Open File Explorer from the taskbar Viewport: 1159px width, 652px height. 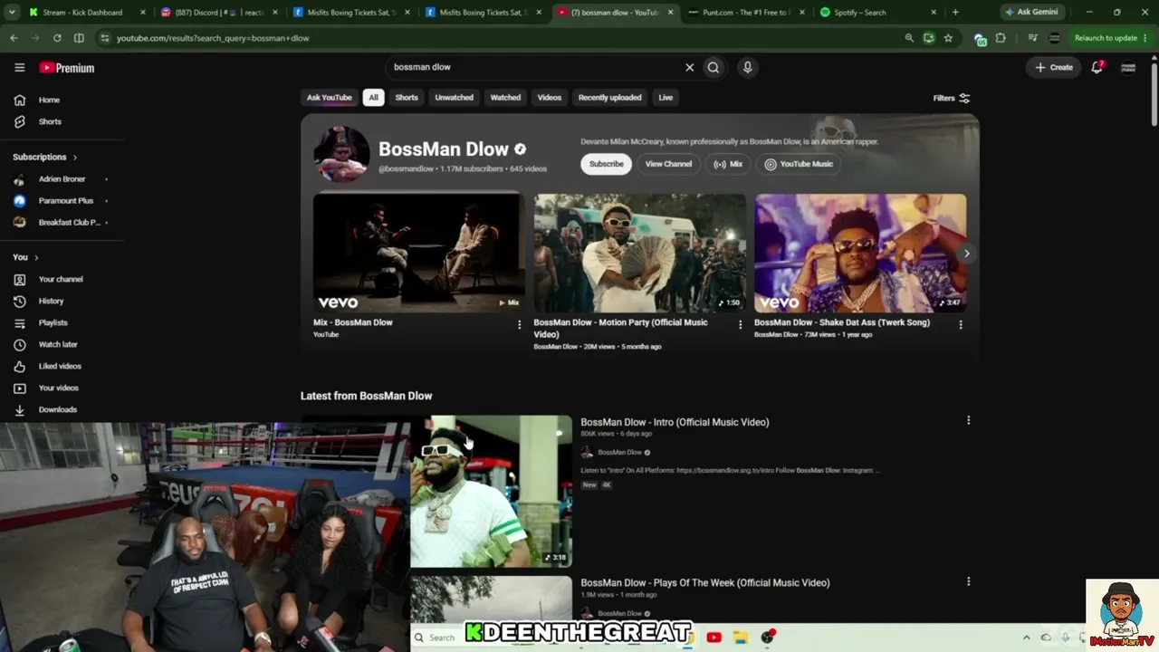[x=740, y=638]
